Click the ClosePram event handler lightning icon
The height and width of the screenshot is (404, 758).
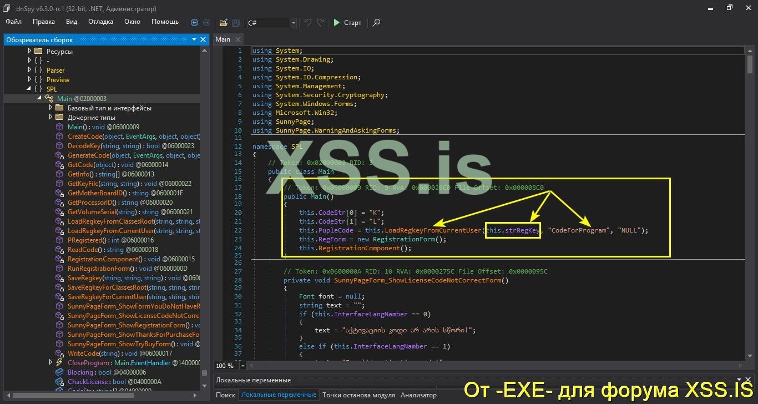[x=59, y=362]
